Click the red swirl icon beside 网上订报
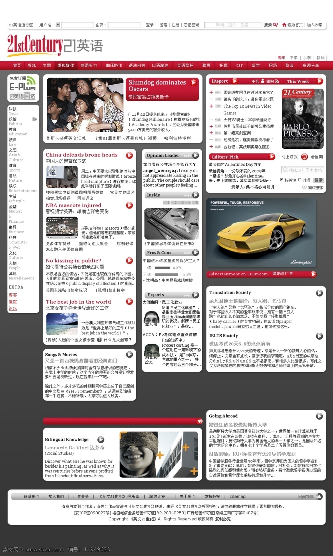The image size is (333, 556). 304,157
